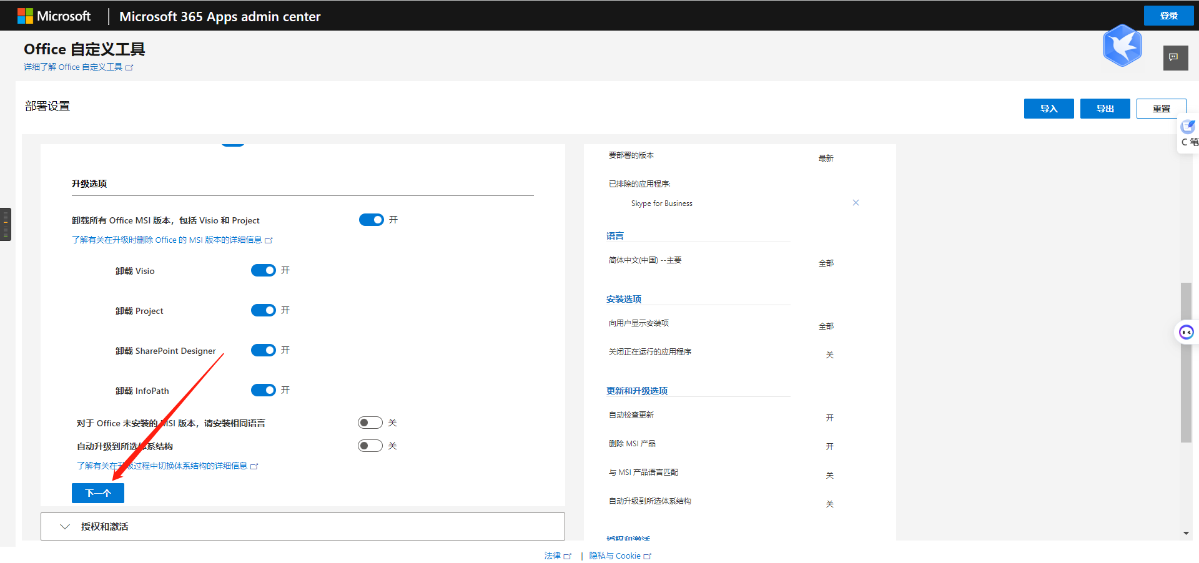This screenshot has width=1199, height=563.
Task: Click the 下一个 next button
Action: click(98, 493)
